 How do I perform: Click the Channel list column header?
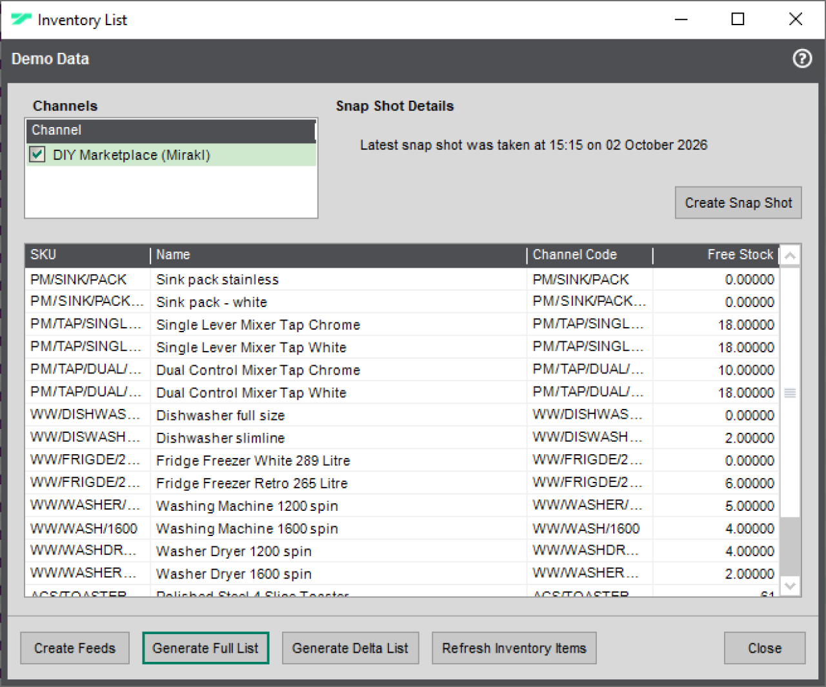pos(171,130)
